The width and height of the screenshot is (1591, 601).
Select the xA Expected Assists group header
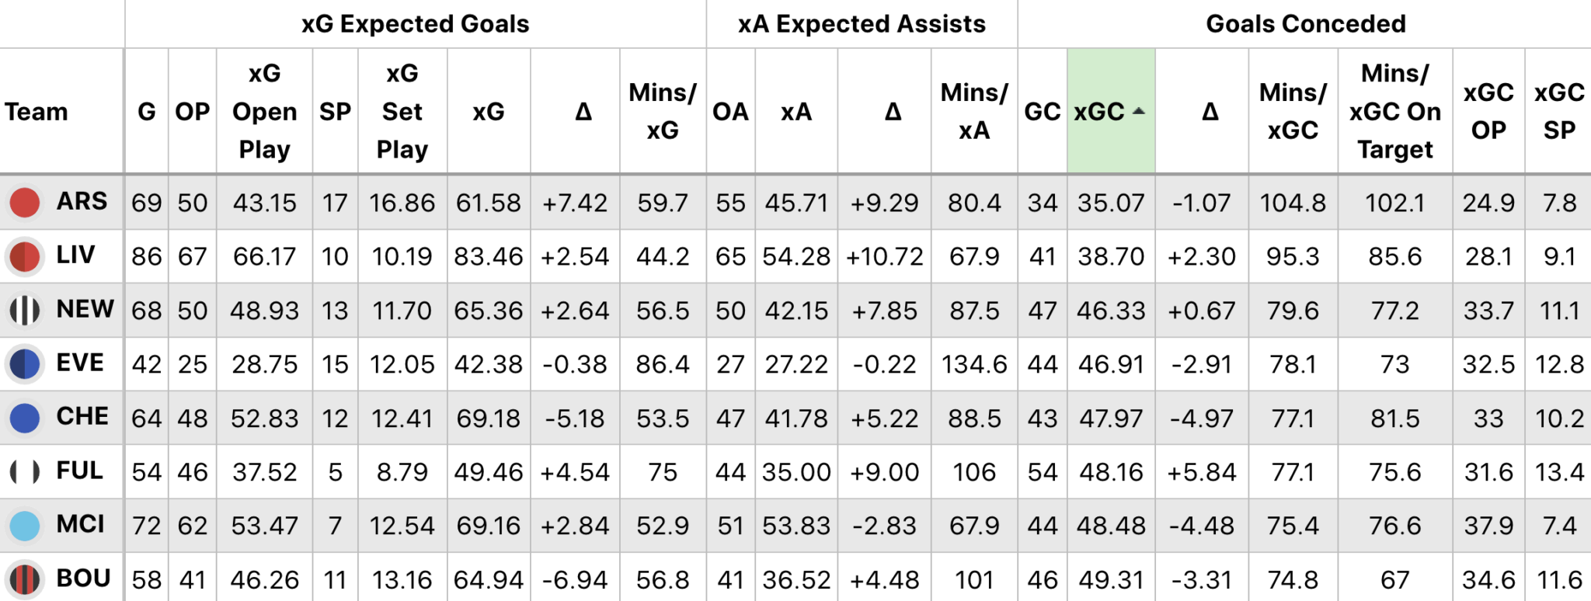tap(862, 24)
